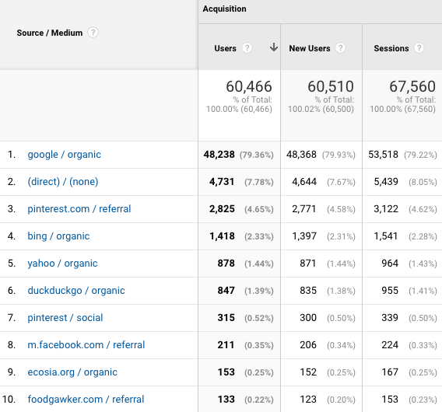This screenshot has height=412, width=442.
Task: Click percentage (8.05%) in Sessions column
Action: click(423, 182)
